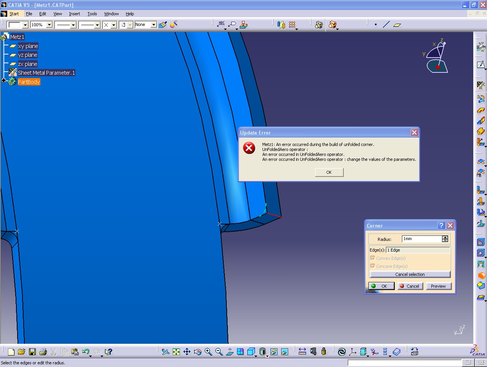Open the None layer dropdown
Viewport: 487px width, 367px height.
154,25
